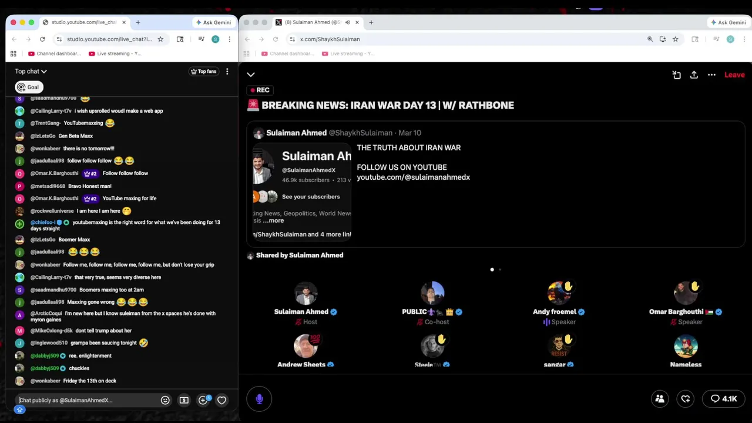Open the Top fans leaderboard
The width and height of the screenshot is (752, 423).
coord(203,72)
